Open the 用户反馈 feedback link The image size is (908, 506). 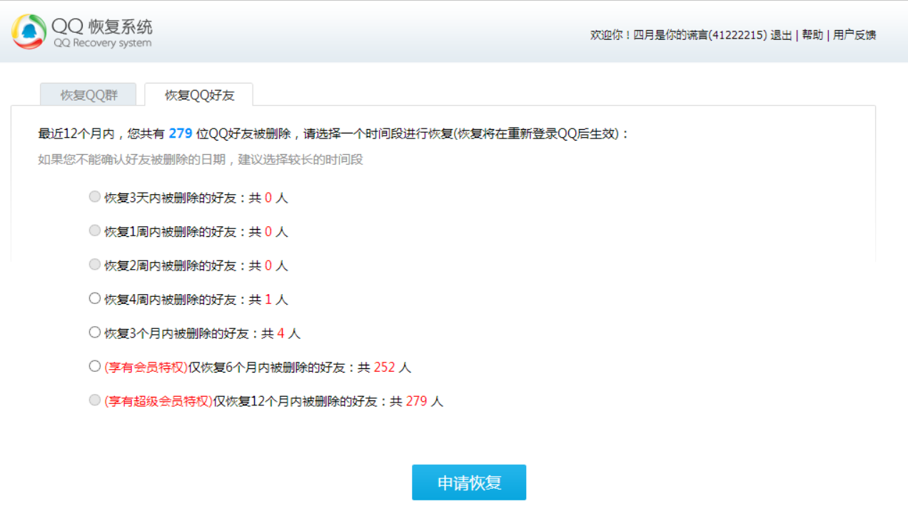854,35
